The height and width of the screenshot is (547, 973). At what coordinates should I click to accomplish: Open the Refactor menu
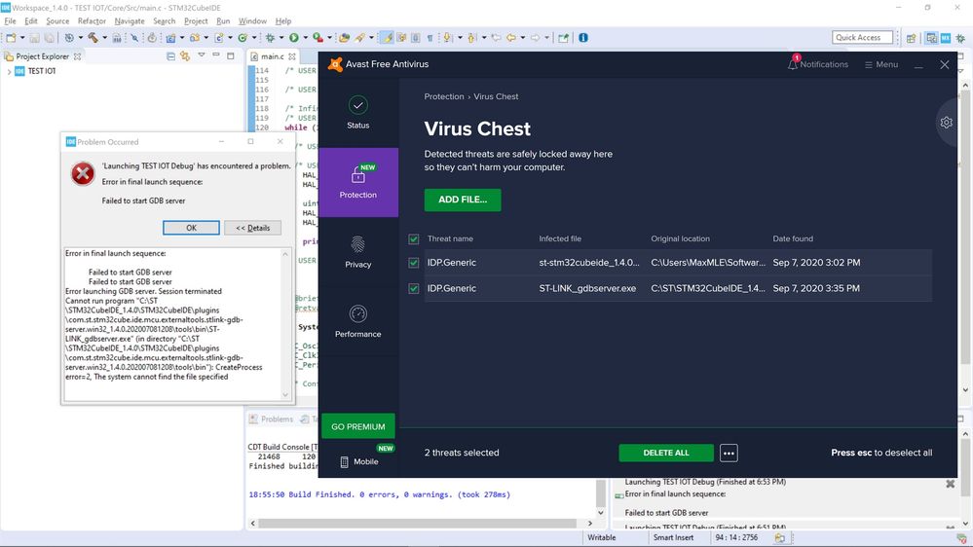pos(92,21)
